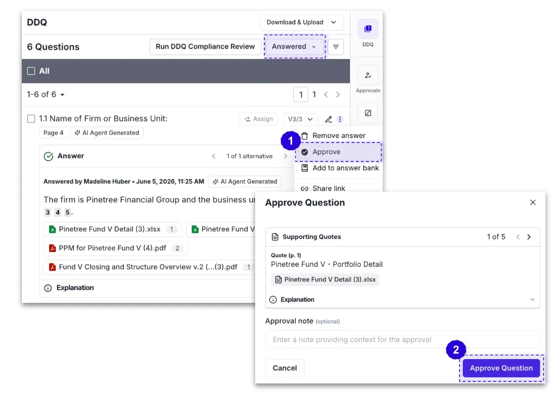The image size is (559, 394).
Task: Open PPM for Pinetree Fund V (4).pdf
Action: click(116, 248)
